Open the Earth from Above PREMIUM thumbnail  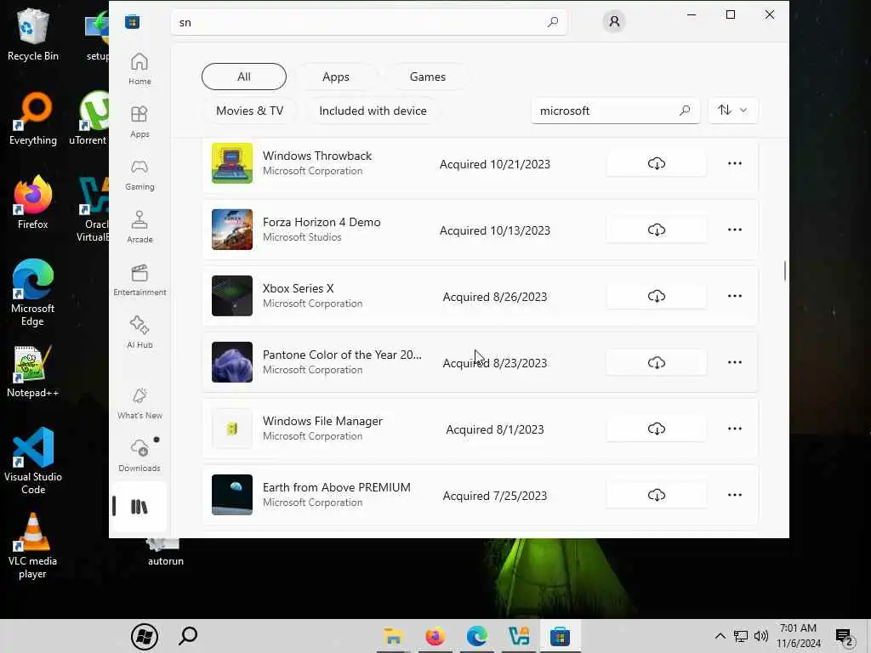232,495
